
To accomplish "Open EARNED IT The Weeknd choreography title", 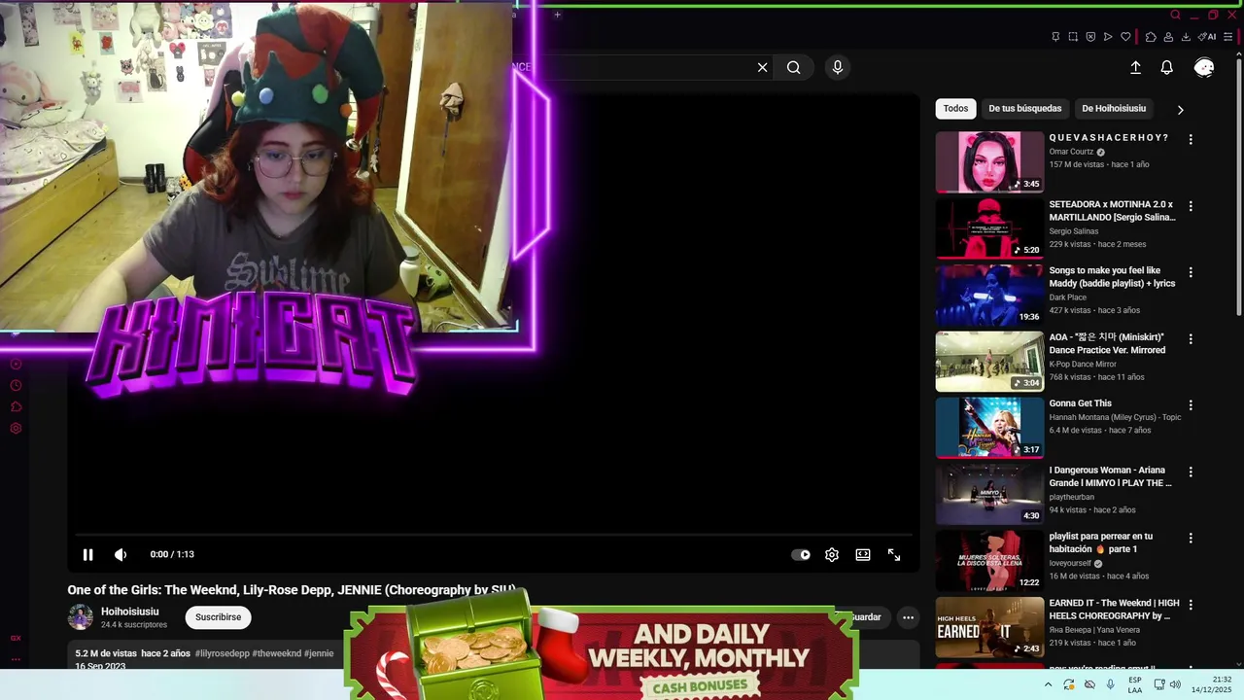I will pyautogui.click(x=1114, y=610).
